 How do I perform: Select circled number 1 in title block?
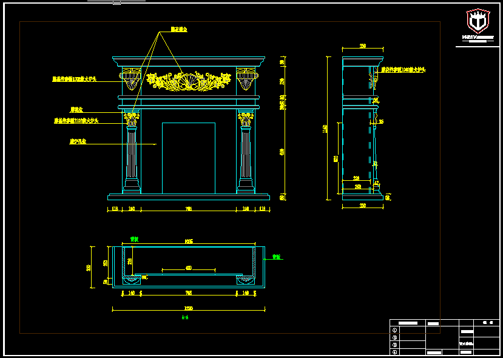(x=395, y=331)
